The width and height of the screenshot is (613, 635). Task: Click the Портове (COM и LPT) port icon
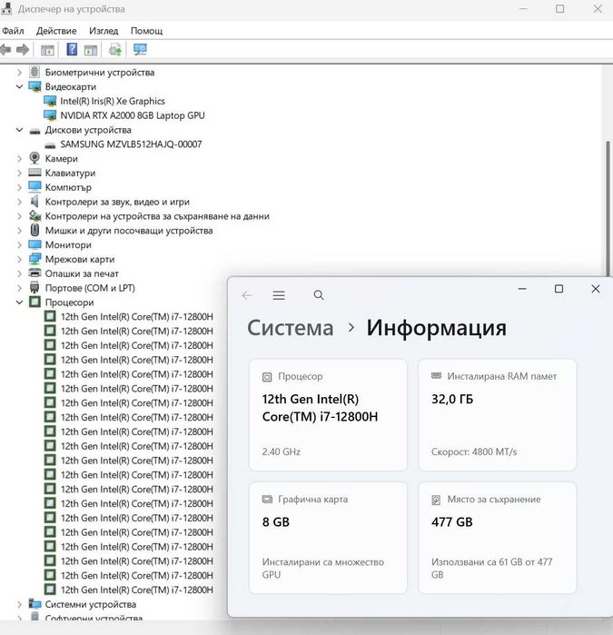pos(35,288)
